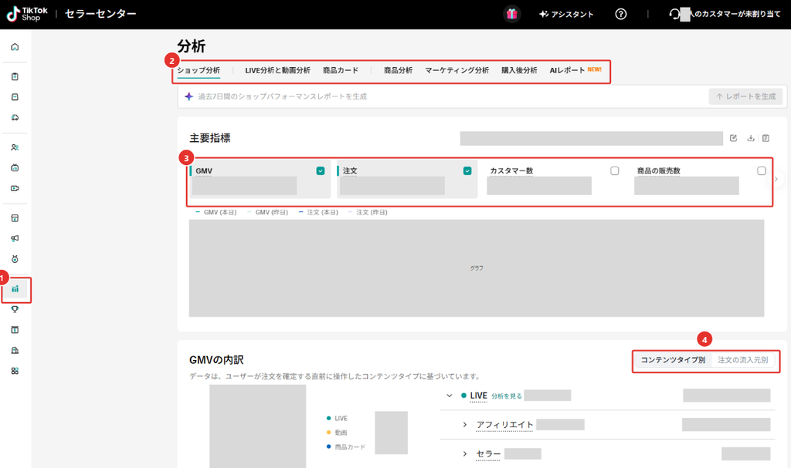Open the finance dollar icon in sidebar

pos(15,330)
